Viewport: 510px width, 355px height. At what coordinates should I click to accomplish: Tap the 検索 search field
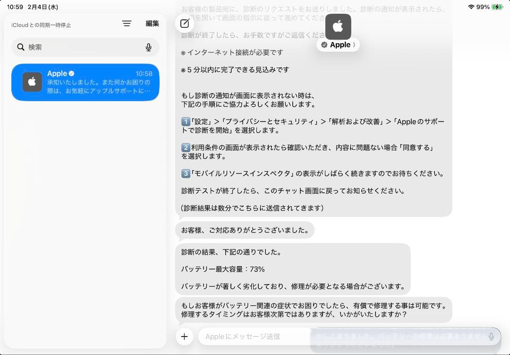71,47
